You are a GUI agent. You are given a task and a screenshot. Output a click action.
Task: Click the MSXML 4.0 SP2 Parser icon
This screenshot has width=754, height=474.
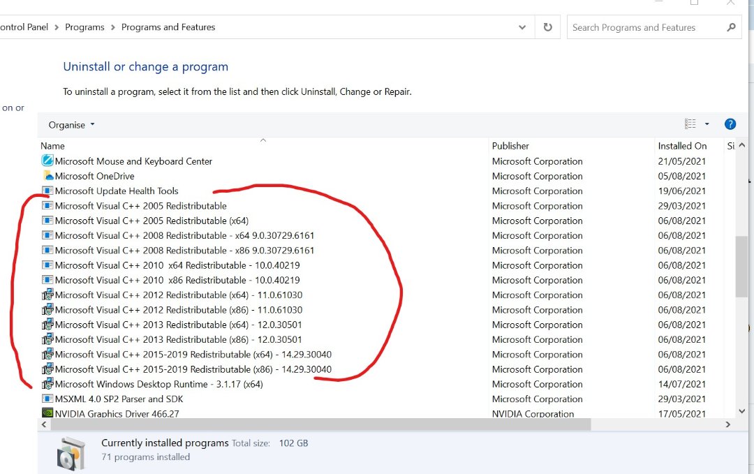point(47,399)
